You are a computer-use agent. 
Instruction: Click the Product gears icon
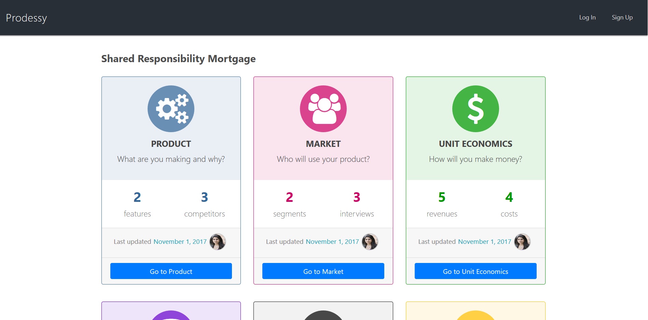coord(171,109)
